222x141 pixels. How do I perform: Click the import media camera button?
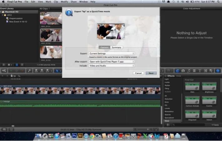click(4, 70)
